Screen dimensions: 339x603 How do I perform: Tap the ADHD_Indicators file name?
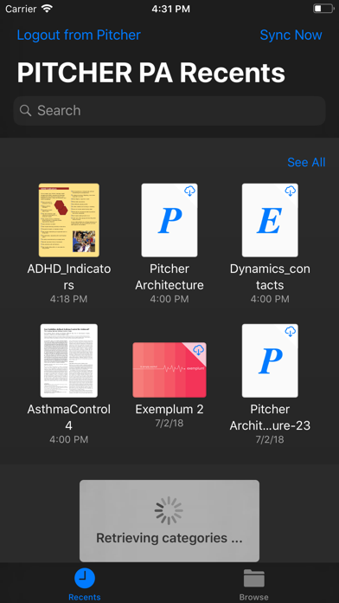[x=68, y=277]
